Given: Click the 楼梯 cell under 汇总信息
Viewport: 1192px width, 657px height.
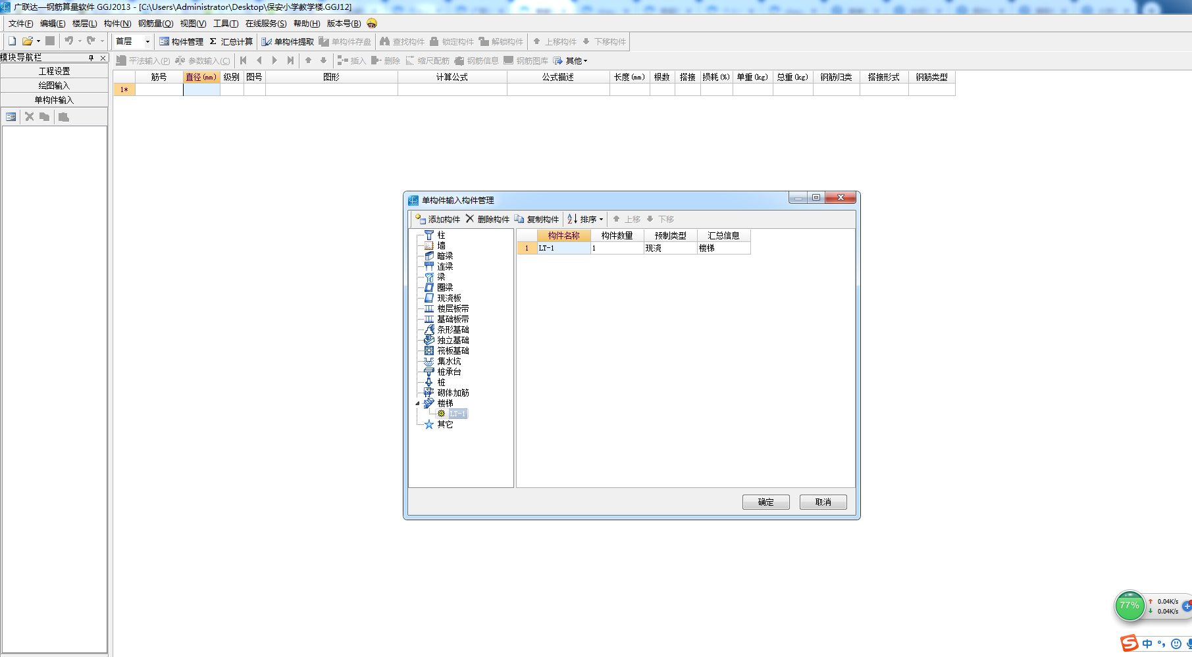Looking at the screenshot, I should pyautogui.click(x=724, y=248).
